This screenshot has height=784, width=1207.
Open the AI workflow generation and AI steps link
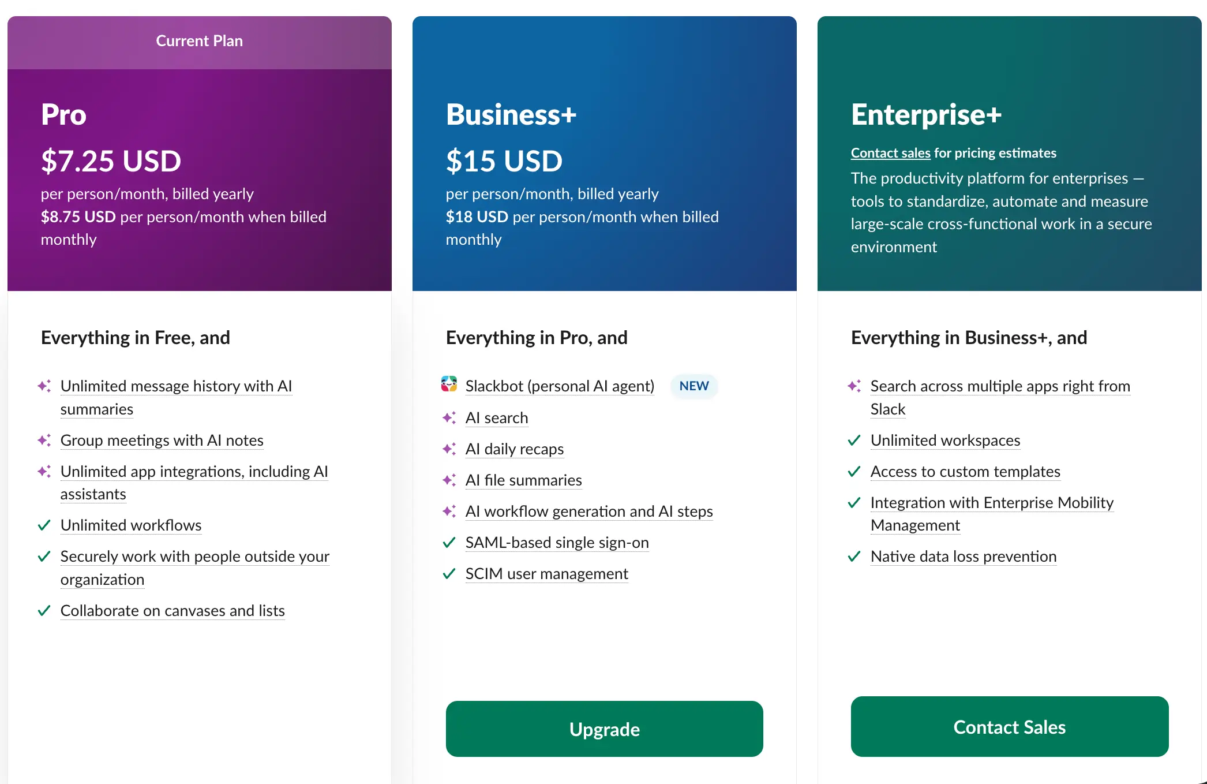pos(589,511)
